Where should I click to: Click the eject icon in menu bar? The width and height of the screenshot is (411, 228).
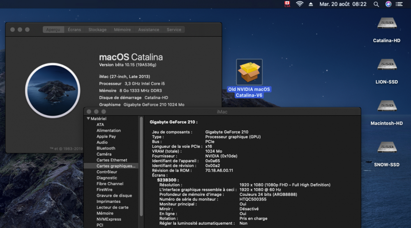311,4
